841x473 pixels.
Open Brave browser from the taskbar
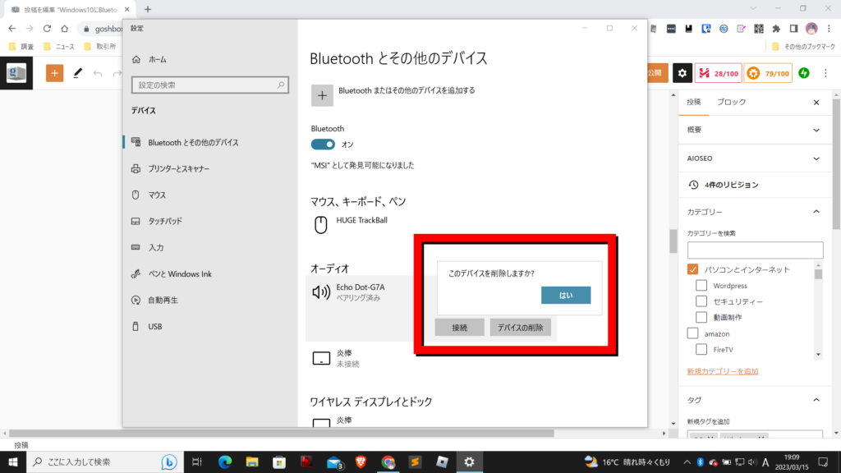(358, 462)
